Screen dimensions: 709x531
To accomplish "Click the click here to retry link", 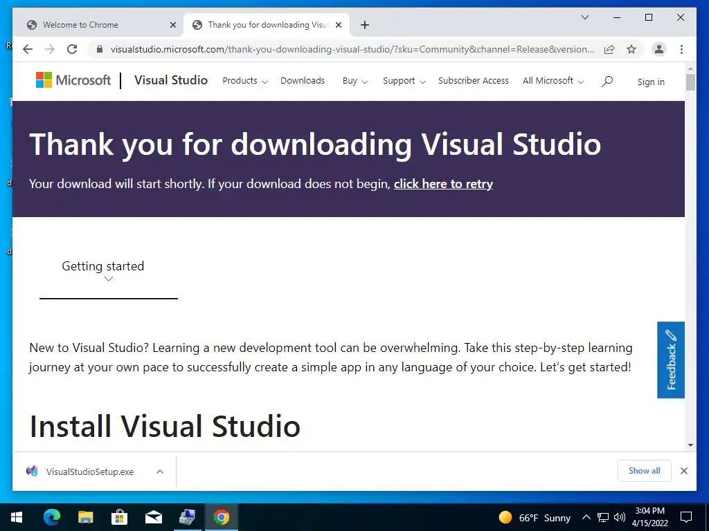I will point(443,184).
